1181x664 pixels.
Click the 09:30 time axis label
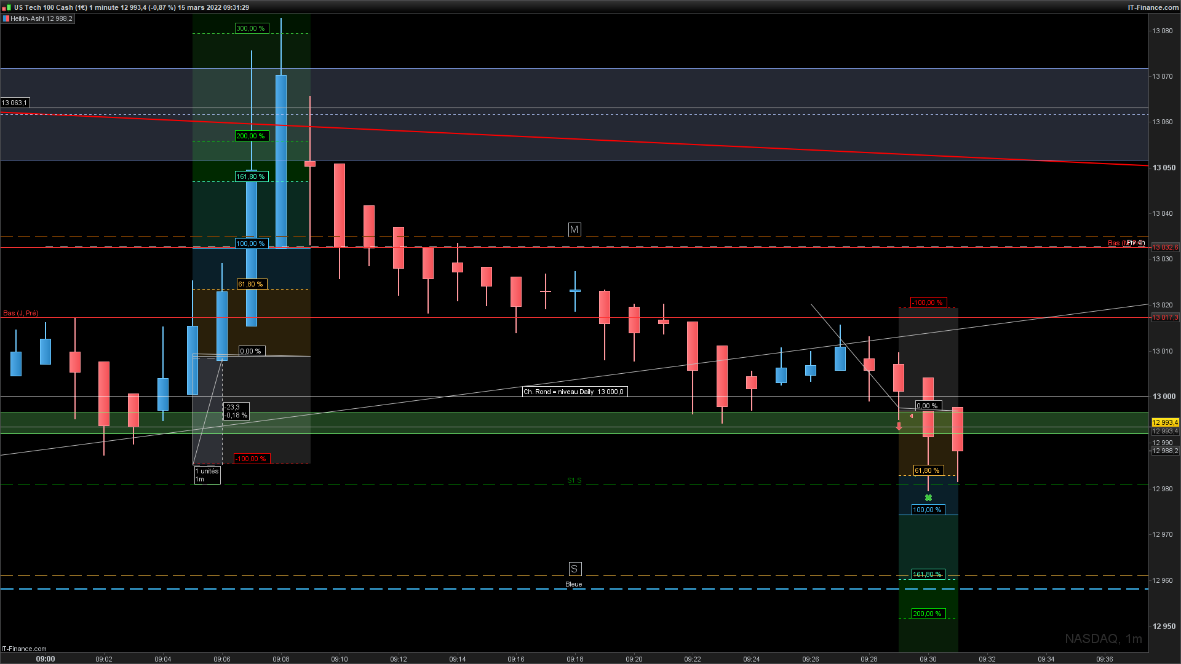(x=928, y=659)
